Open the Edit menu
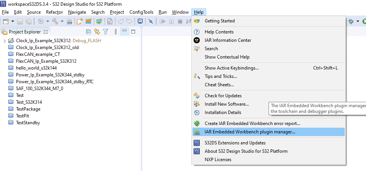Viewport: 366px width, 171px height. point(18,12)
